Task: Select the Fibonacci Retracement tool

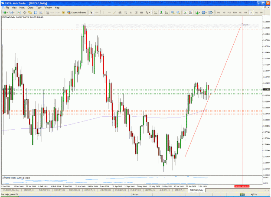Action: [125, 13]
